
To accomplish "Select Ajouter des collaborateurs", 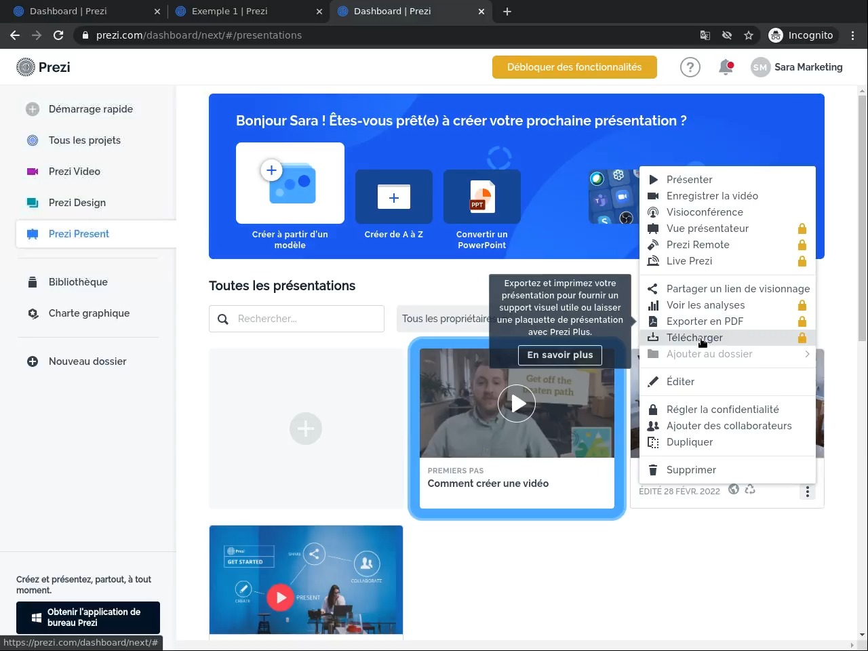I will point(728,426).
